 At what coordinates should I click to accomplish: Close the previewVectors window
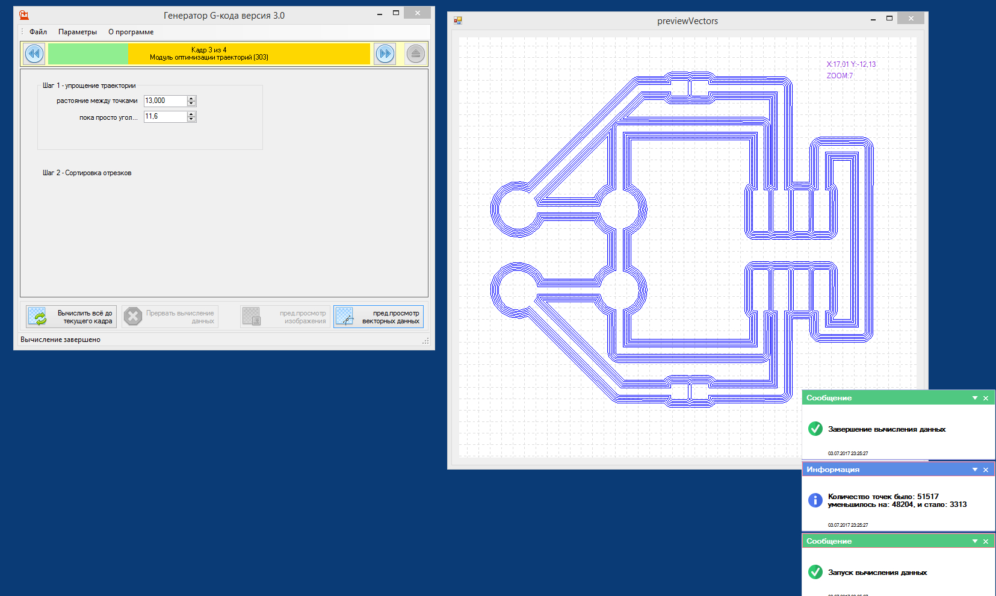pyautogui.click(x=911, y=19)
